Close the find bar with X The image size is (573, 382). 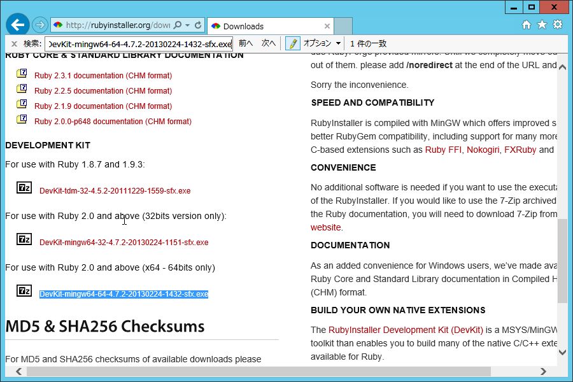click(x=14, y=44)
